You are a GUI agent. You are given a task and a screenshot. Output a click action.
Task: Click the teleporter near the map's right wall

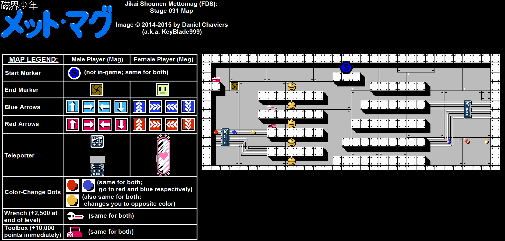tap(468, 109)
